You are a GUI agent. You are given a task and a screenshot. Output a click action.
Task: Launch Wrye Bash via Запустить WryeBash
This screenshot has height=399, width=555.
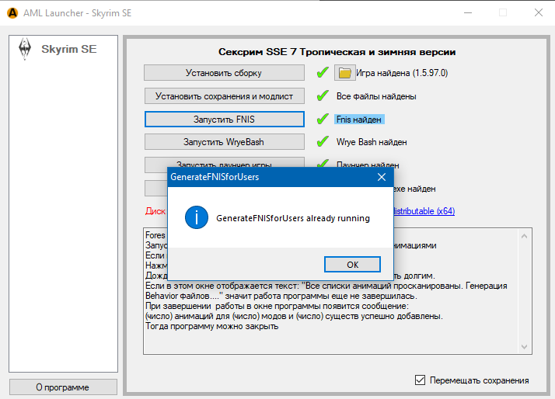point(224,142)
